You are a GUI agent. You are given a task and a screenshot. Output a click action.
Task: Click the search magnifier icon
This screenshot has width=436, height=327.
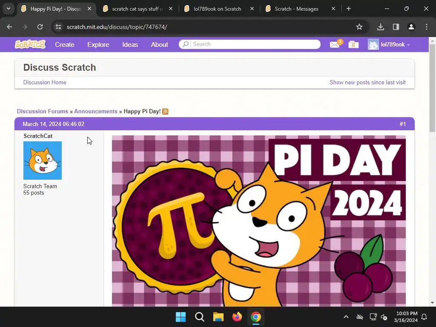186,44
